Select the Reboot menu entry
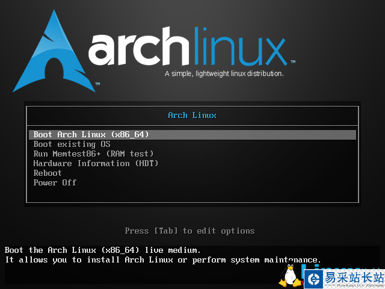Viewport: 385px width, 289px height. tap(48, 173)
